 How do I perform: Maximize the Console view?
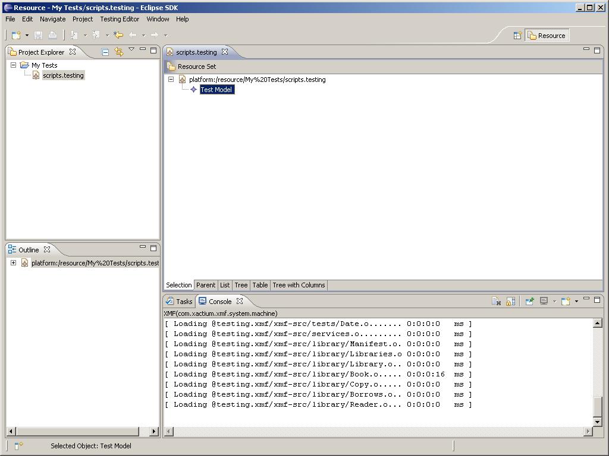coord(597,300)
